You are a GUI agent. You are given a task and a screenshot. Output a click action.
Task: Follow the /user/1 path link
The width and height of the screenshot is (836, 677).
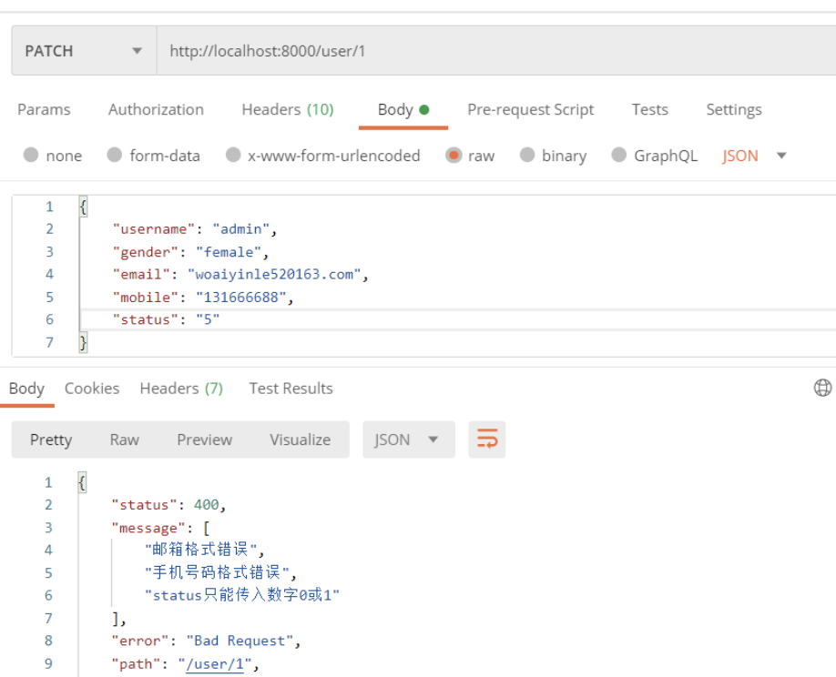click(216, 664)
